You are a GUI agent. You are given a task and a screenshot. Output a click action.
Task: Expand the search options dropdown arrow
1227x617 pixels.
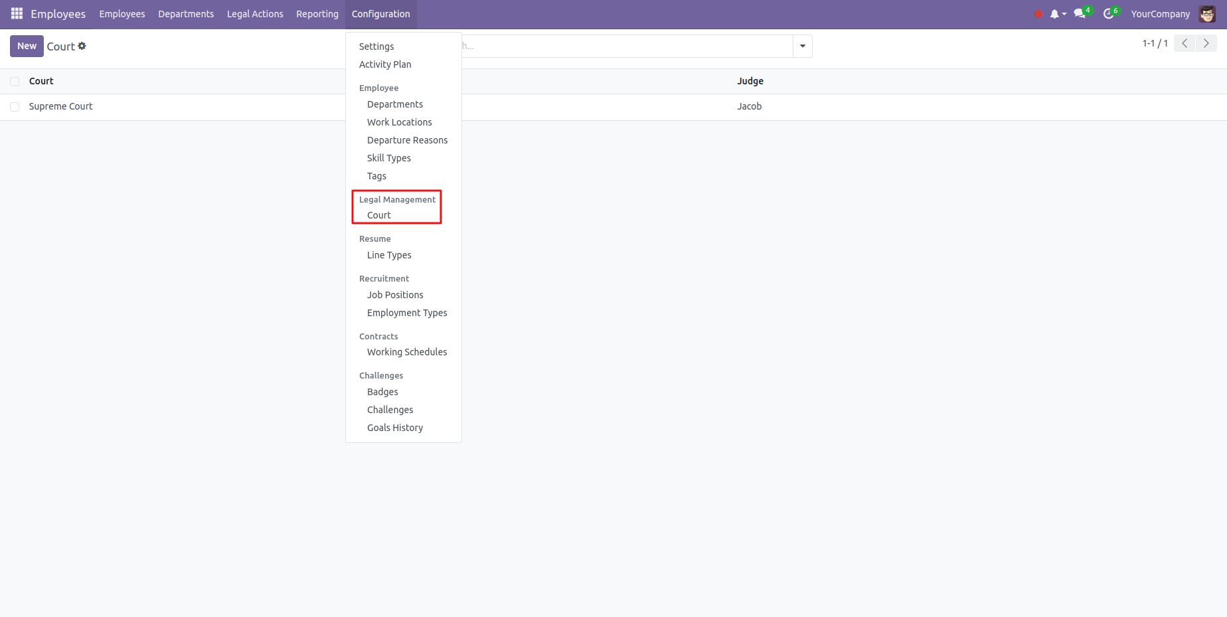pyautogui.click(x=803, y=46)
